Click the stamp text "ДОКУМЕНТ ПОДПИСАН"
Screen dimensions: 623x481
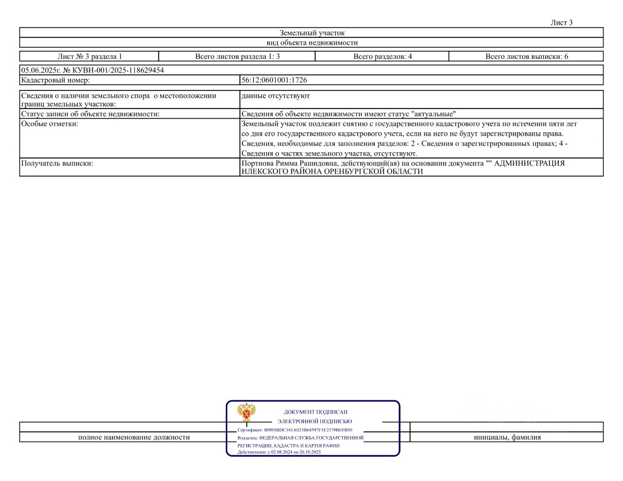315,412
